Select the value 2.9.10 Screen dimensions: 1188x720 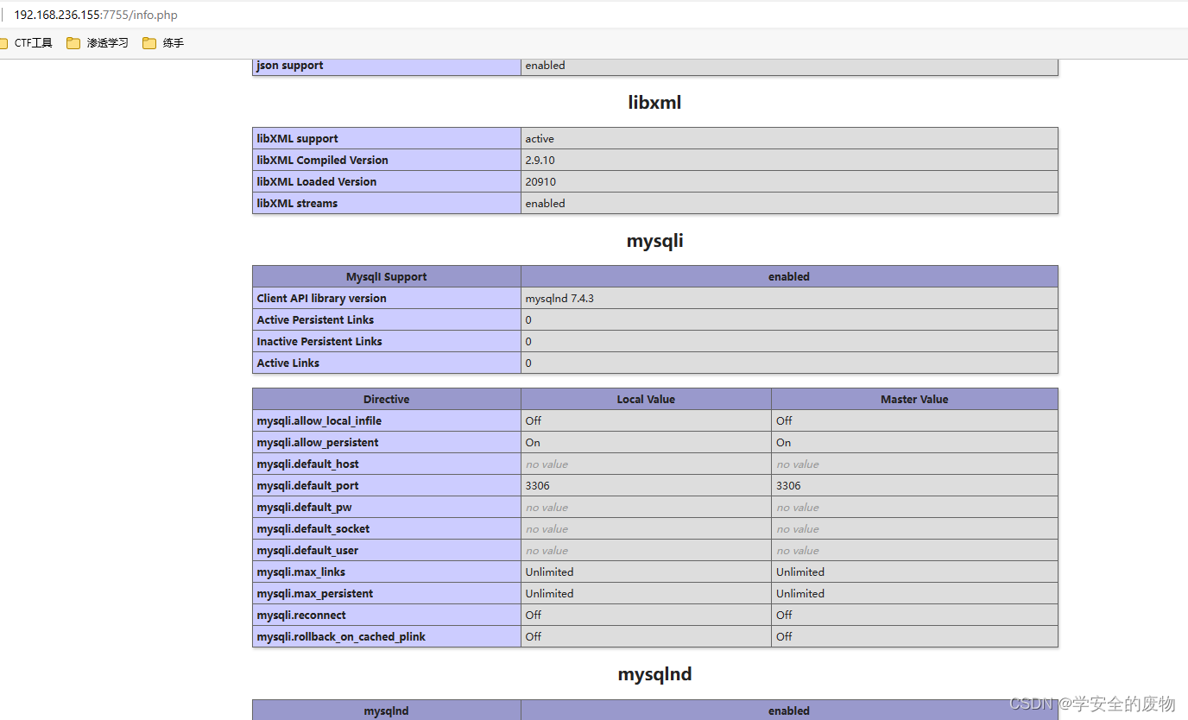540,160
